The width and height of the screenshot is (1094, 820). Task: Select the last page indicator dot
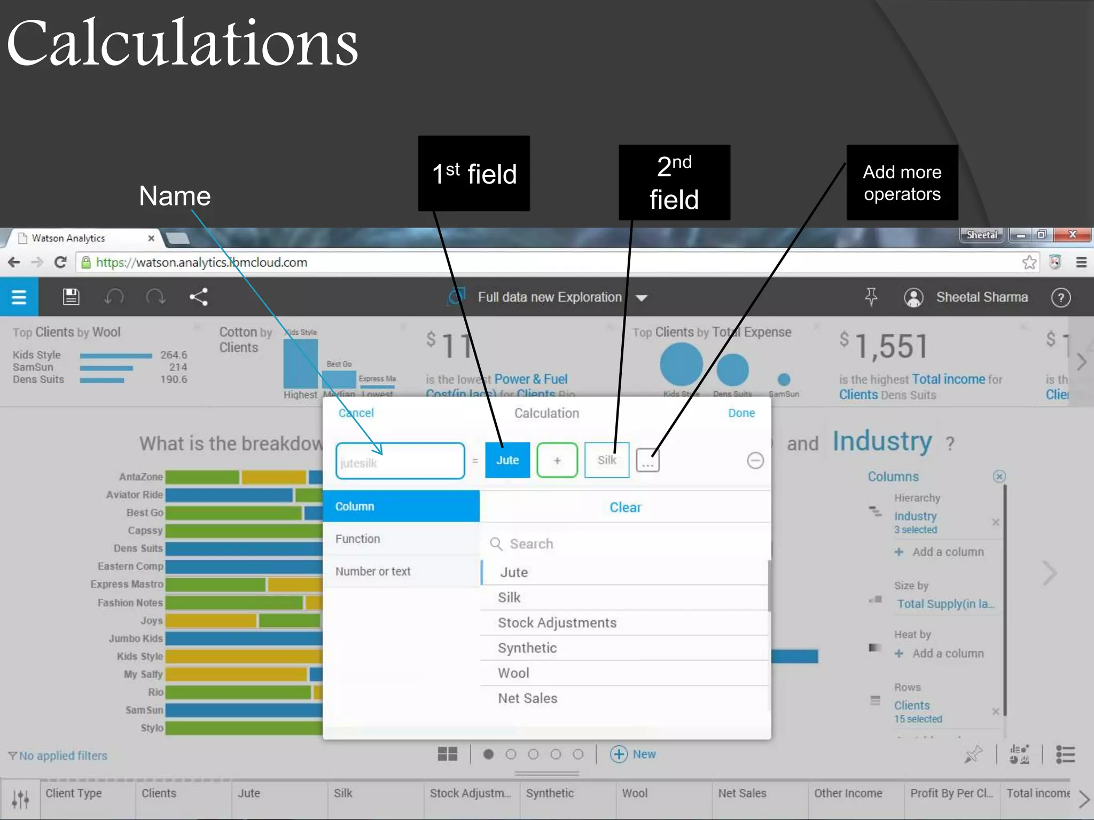click(x=578, y=754)
